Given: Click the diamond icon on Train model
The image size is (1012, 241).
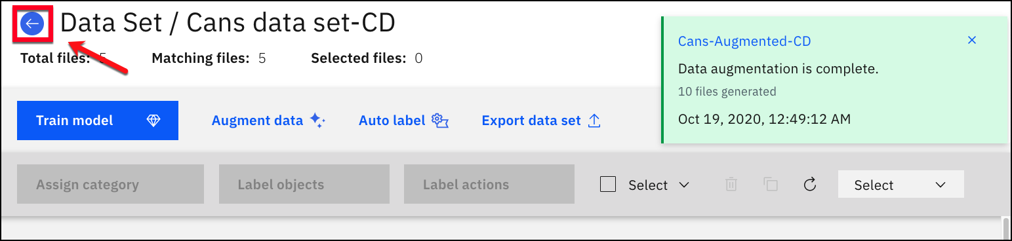Looking at the screenshot, I should (x=153, y=120).
